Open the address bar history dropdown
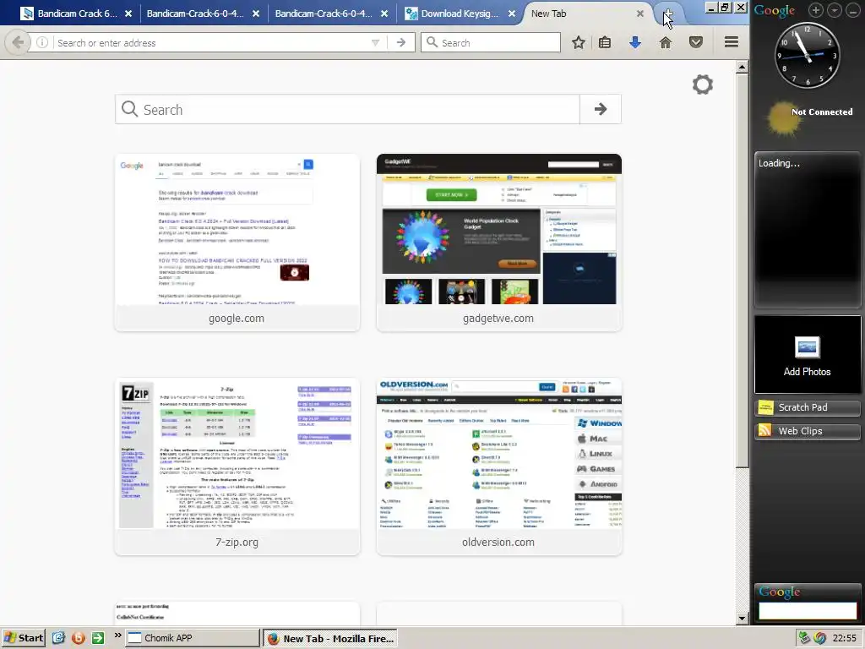 [x=376, y=42]
